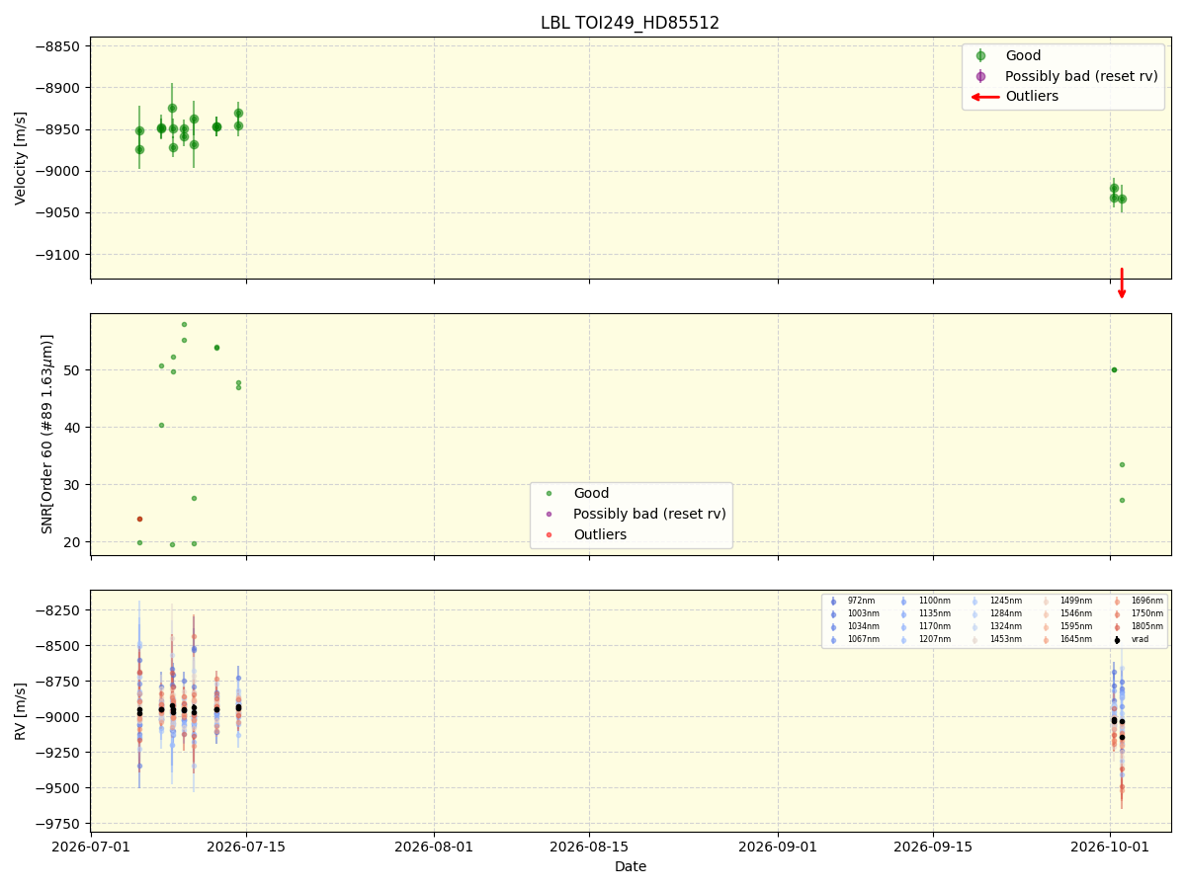Screen dimensions: 1186x889
Task: Click the '40' SNR tick label
Action: coord(74,428)
